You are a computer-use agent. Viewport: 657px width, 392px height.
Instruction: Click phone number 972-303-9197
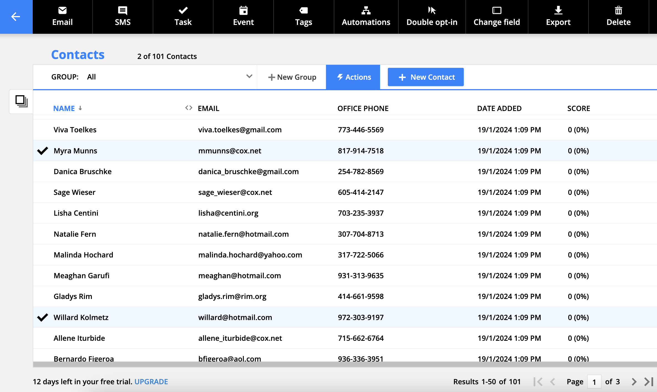(361, 317)
